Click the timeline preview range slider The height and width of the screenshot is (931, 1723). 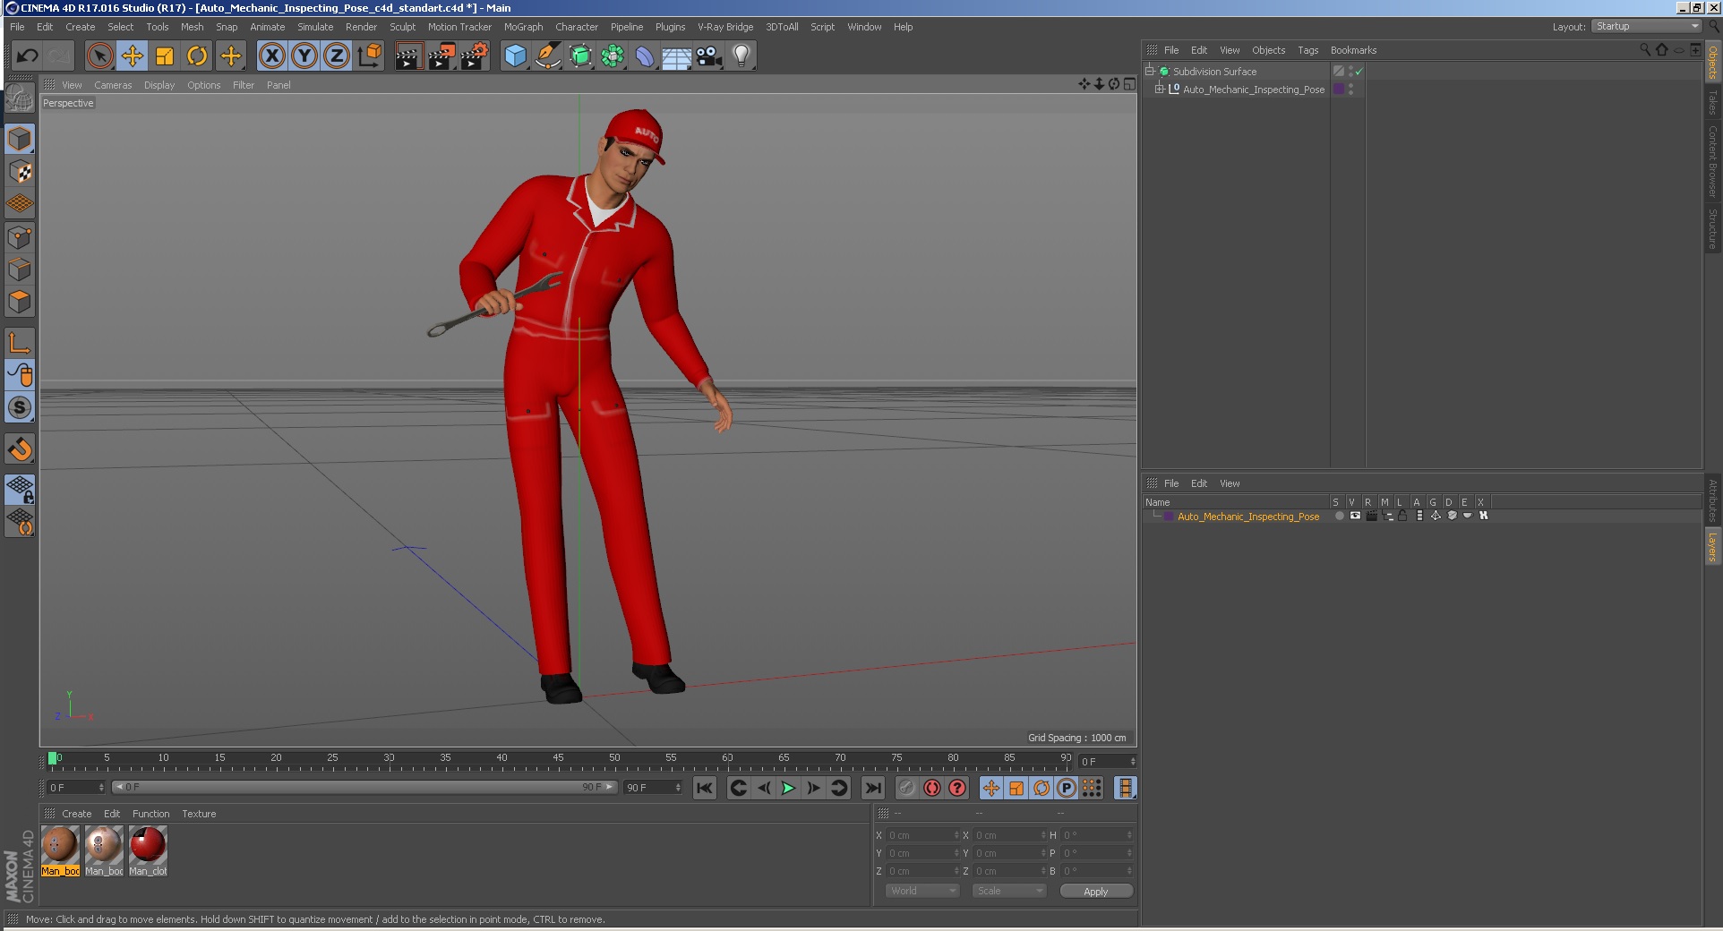point(364,787)
